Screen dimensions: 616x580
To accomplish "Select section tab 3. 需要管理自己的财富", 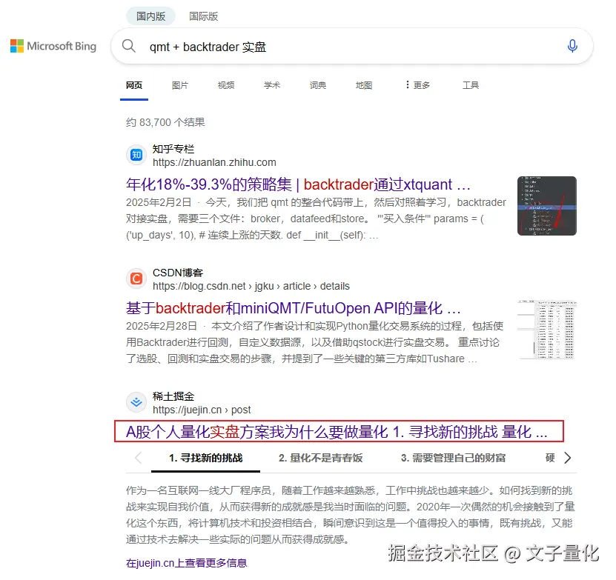I will coord(453,458).
